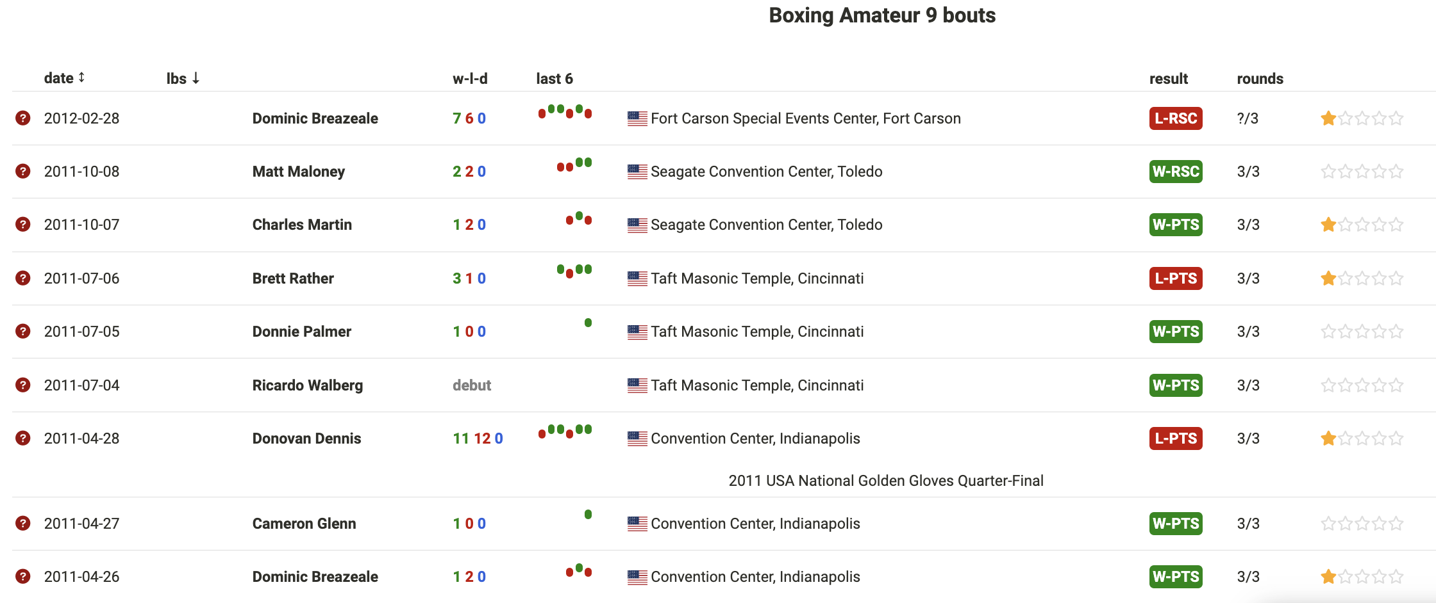Click the 3/3 rounds entry for Donnie Palmer
The width and height of the screenshot is (1436, 603).
pyautogui.click(x=1249, y=332)
